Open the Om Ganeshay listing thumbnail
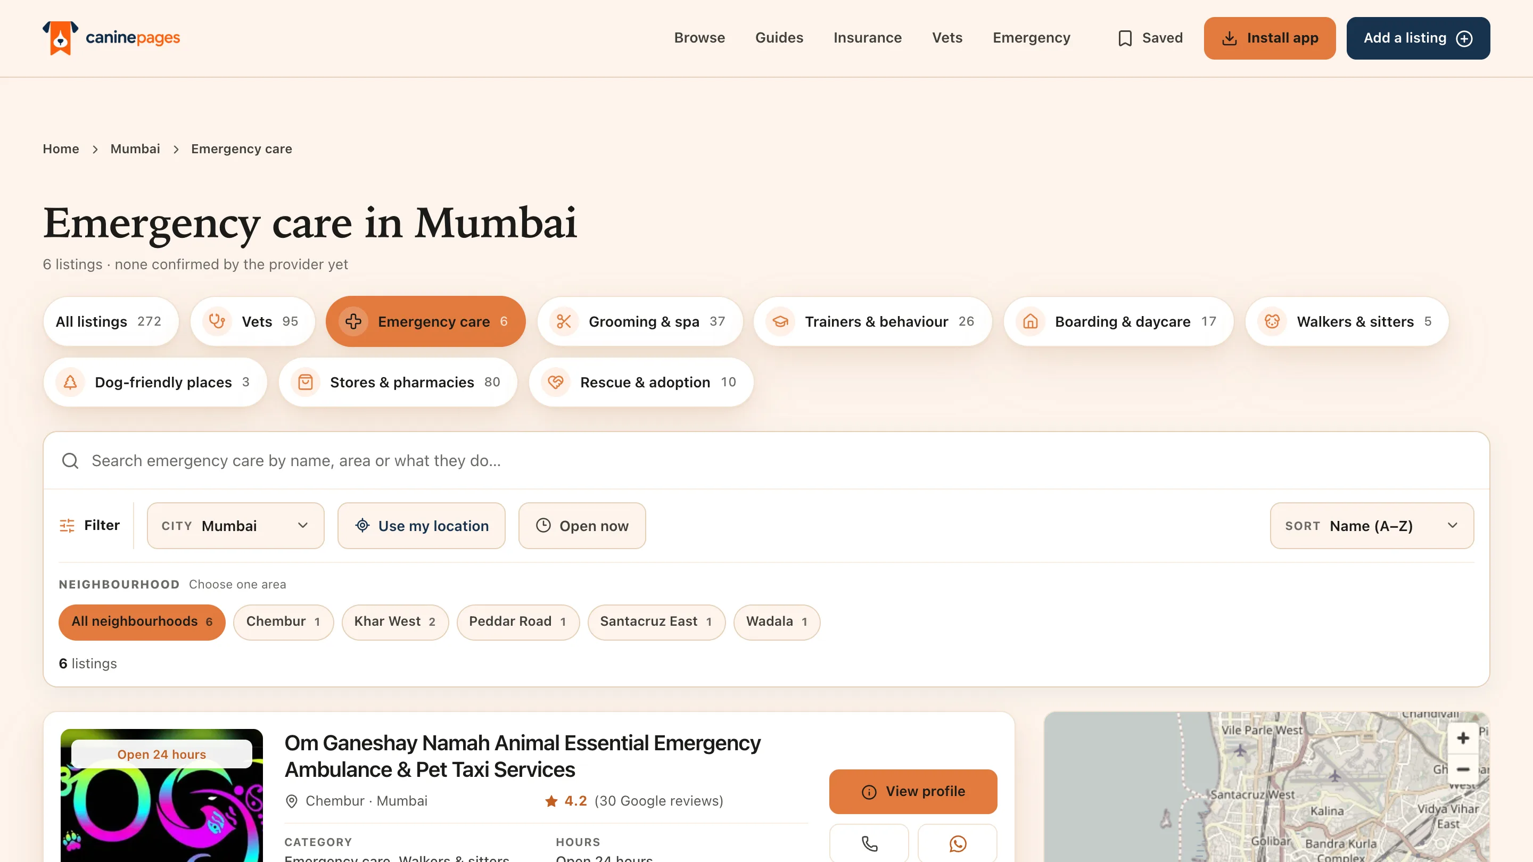The height and width of the screenshot is (862, 1533). (161, 795)
